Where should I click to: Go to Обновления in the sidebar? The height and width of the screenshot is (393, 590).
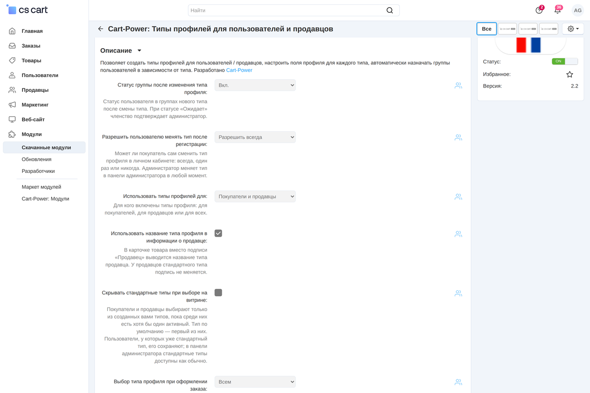point(36,159)
